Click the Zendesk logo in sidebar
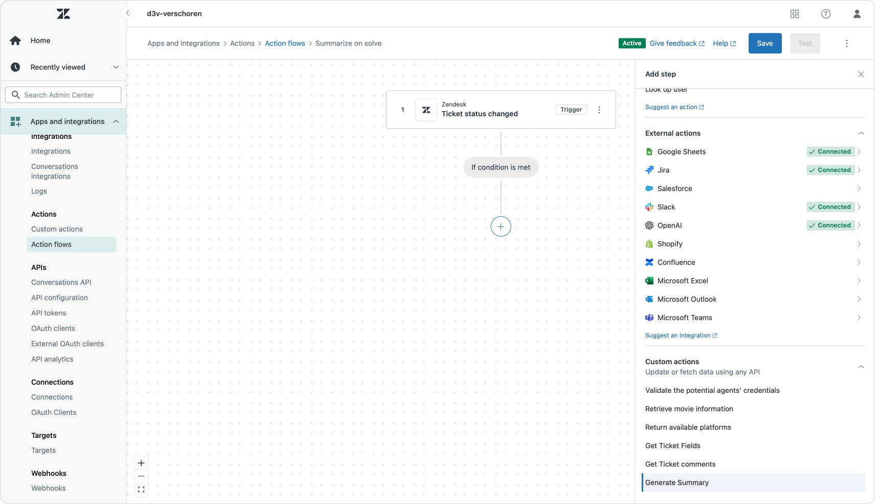875x504 pixels. pyautogui.click(x=63, y=14)
